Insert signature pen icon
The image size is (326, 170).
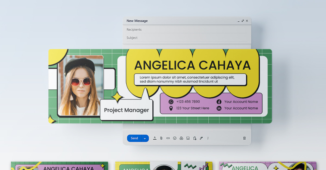(x=201, y=138)
